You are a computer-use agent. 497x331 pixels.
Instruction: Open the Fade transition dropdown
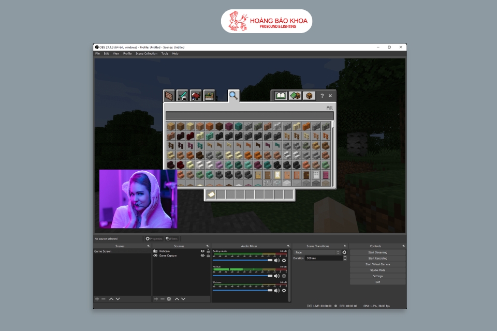click(x=317, y=252)
